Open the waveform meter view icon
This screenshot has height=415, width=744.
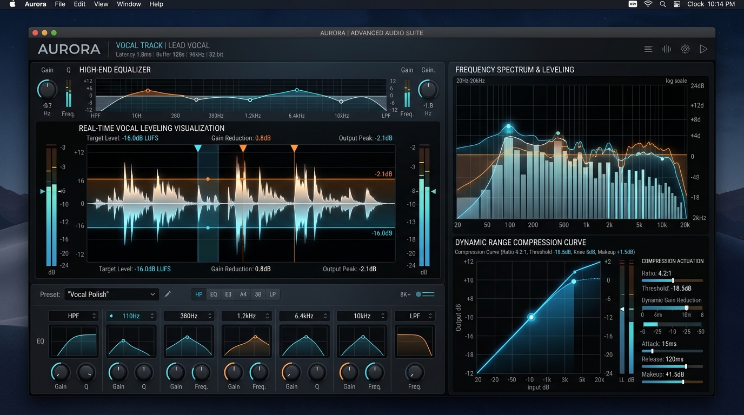(x=666, y=49)
